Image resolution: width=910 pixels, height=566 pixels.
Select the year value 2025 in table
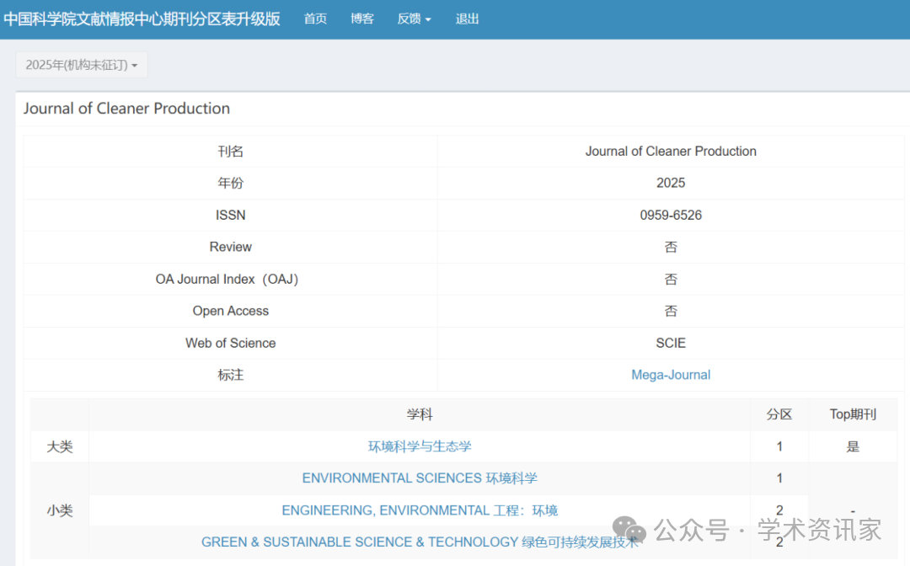[x=671, y=184]
